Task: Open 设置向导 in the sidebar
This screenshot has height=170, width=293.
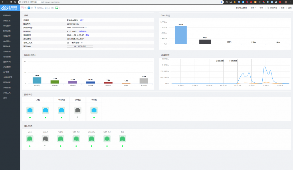Action: pos(7,15)
